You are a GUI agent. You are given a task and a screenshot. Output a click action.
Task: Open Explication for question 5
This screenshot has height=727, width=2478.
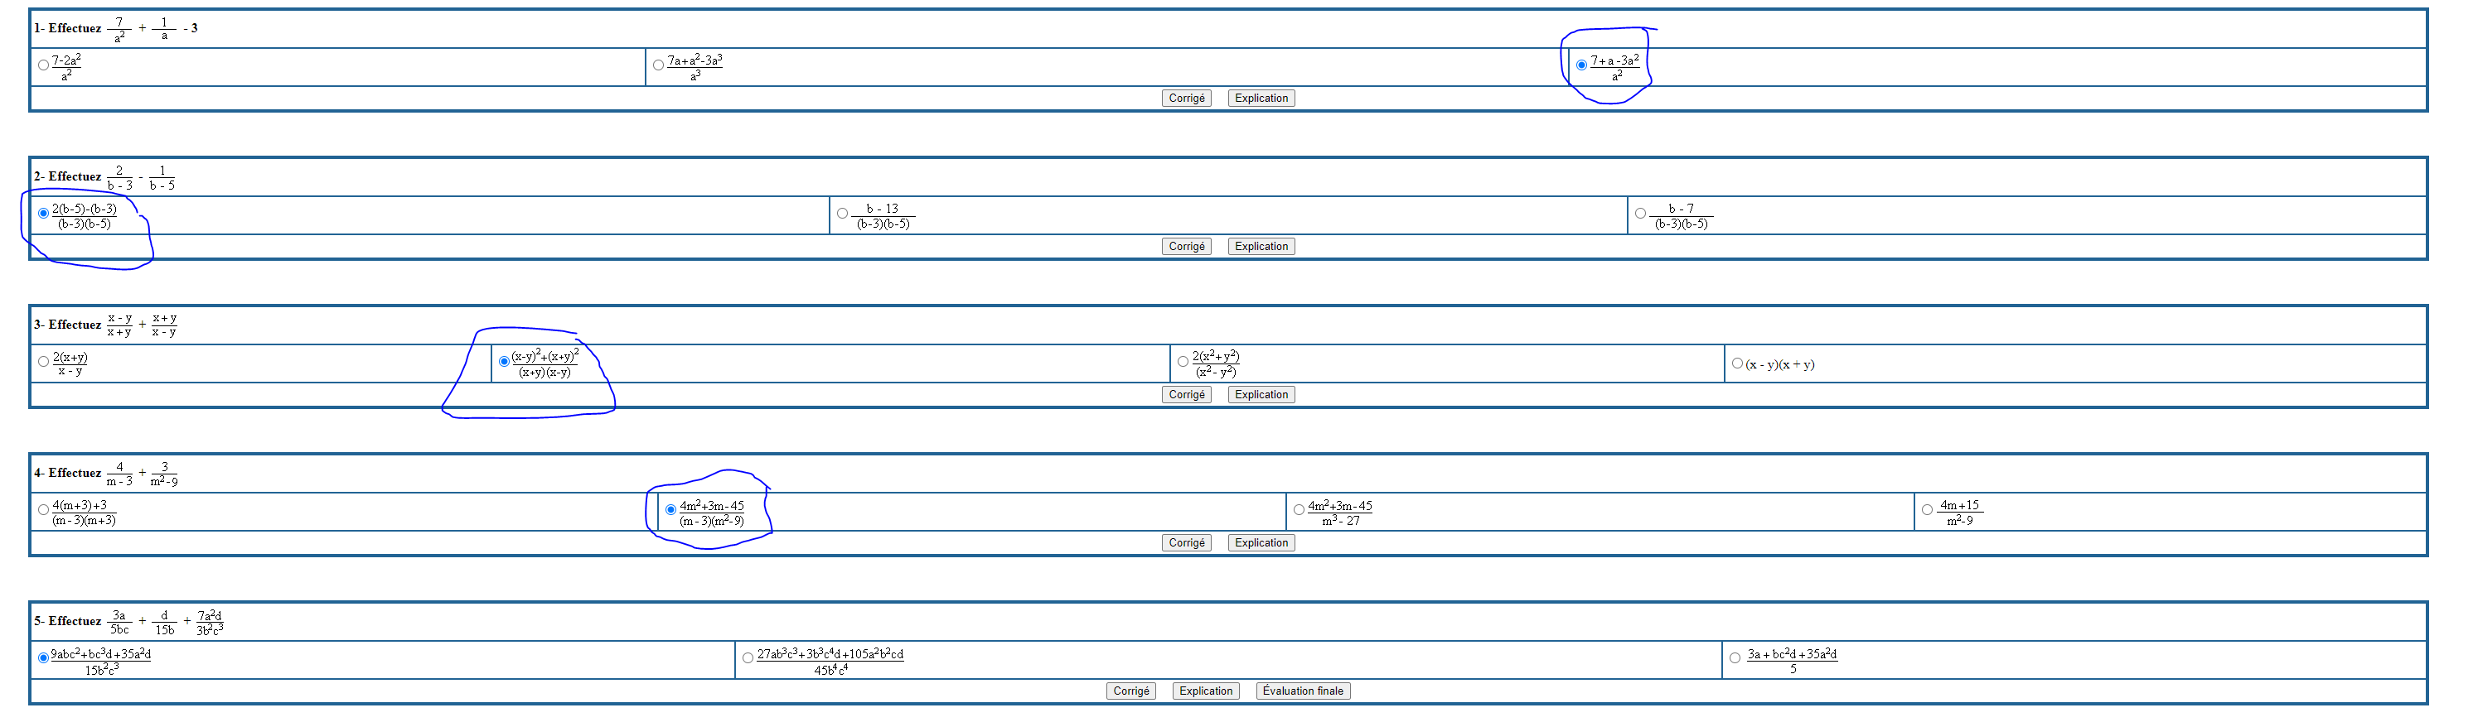1205,691
